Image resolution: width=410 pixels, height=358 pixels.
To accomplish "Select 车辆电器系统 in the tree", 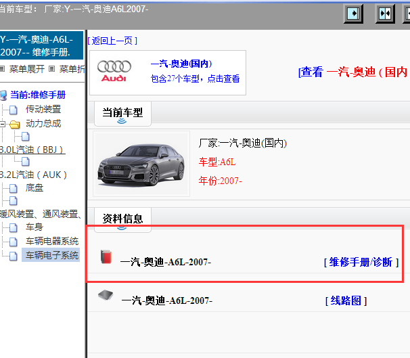I will (x=52, y=241).
